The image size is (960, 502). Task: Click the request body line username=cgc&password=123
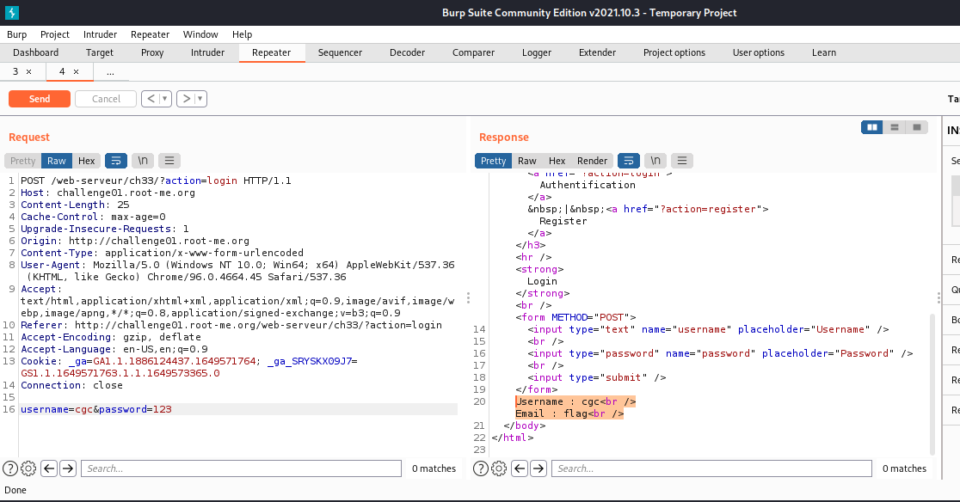coord(96,409)
